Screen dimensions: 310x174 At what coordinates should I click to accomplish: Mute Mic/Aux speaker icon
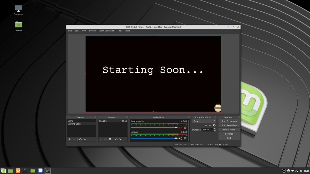tap(180, 138)
